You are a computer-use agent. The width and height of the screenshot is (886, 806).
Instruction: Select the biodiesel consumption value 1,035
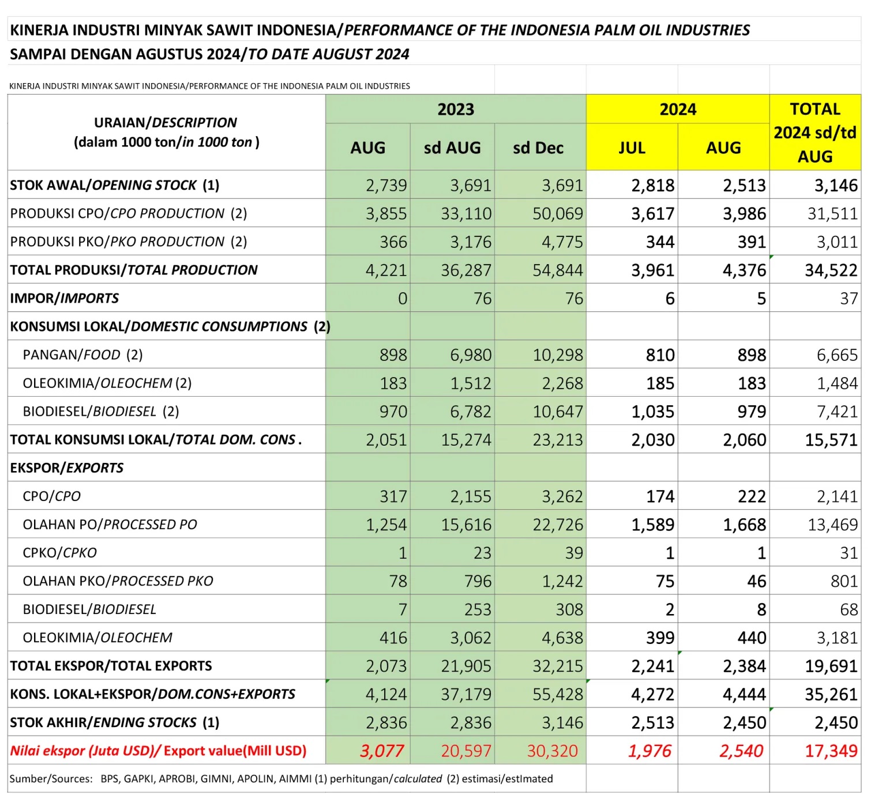[x=652, y=412]
